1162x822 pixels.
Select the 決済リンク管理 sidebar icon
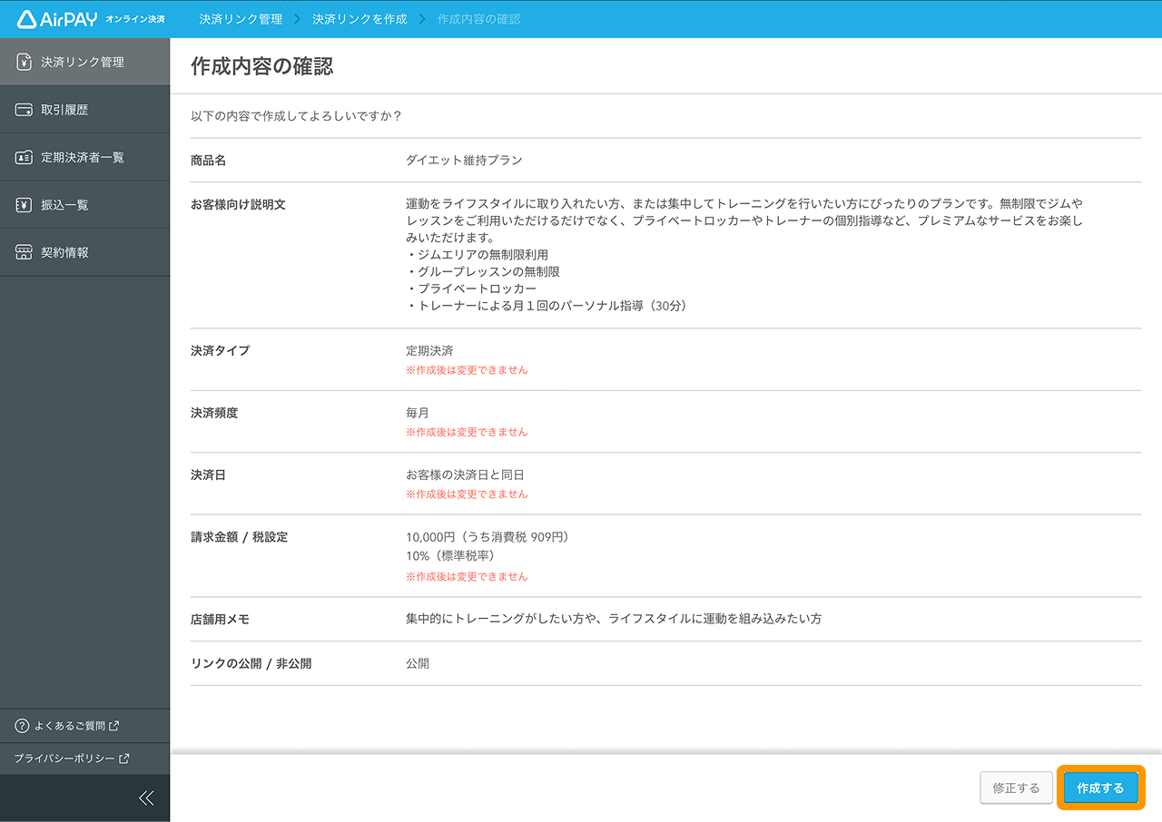[22, 61]
